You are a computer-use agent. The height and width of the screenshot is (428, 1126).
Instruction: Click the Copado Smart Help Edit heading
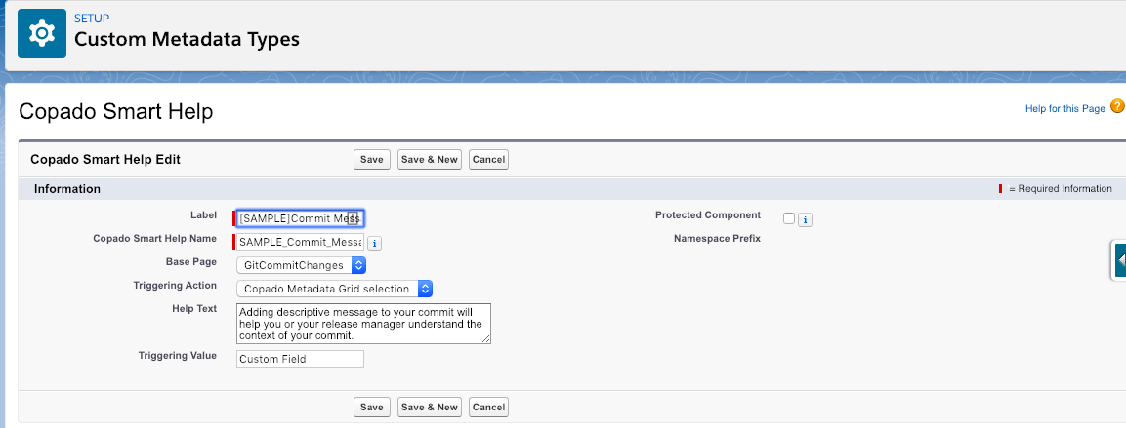tap(105, 159)
